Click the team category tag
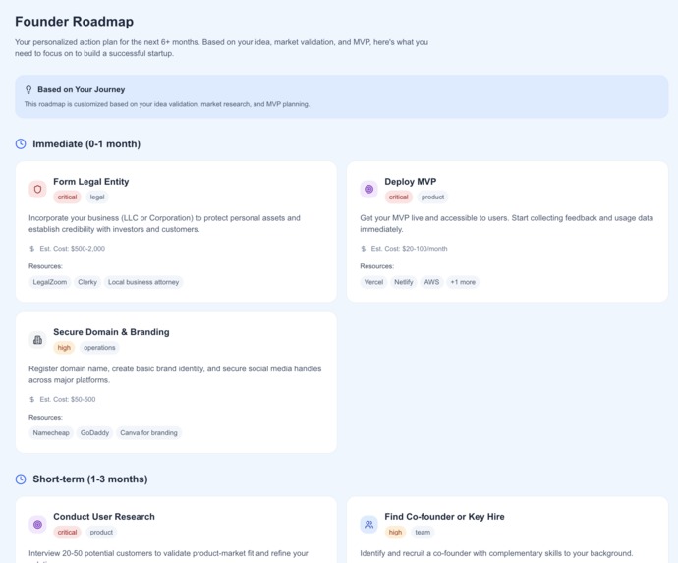The image size is (678, 563). (x=423, y=532)
